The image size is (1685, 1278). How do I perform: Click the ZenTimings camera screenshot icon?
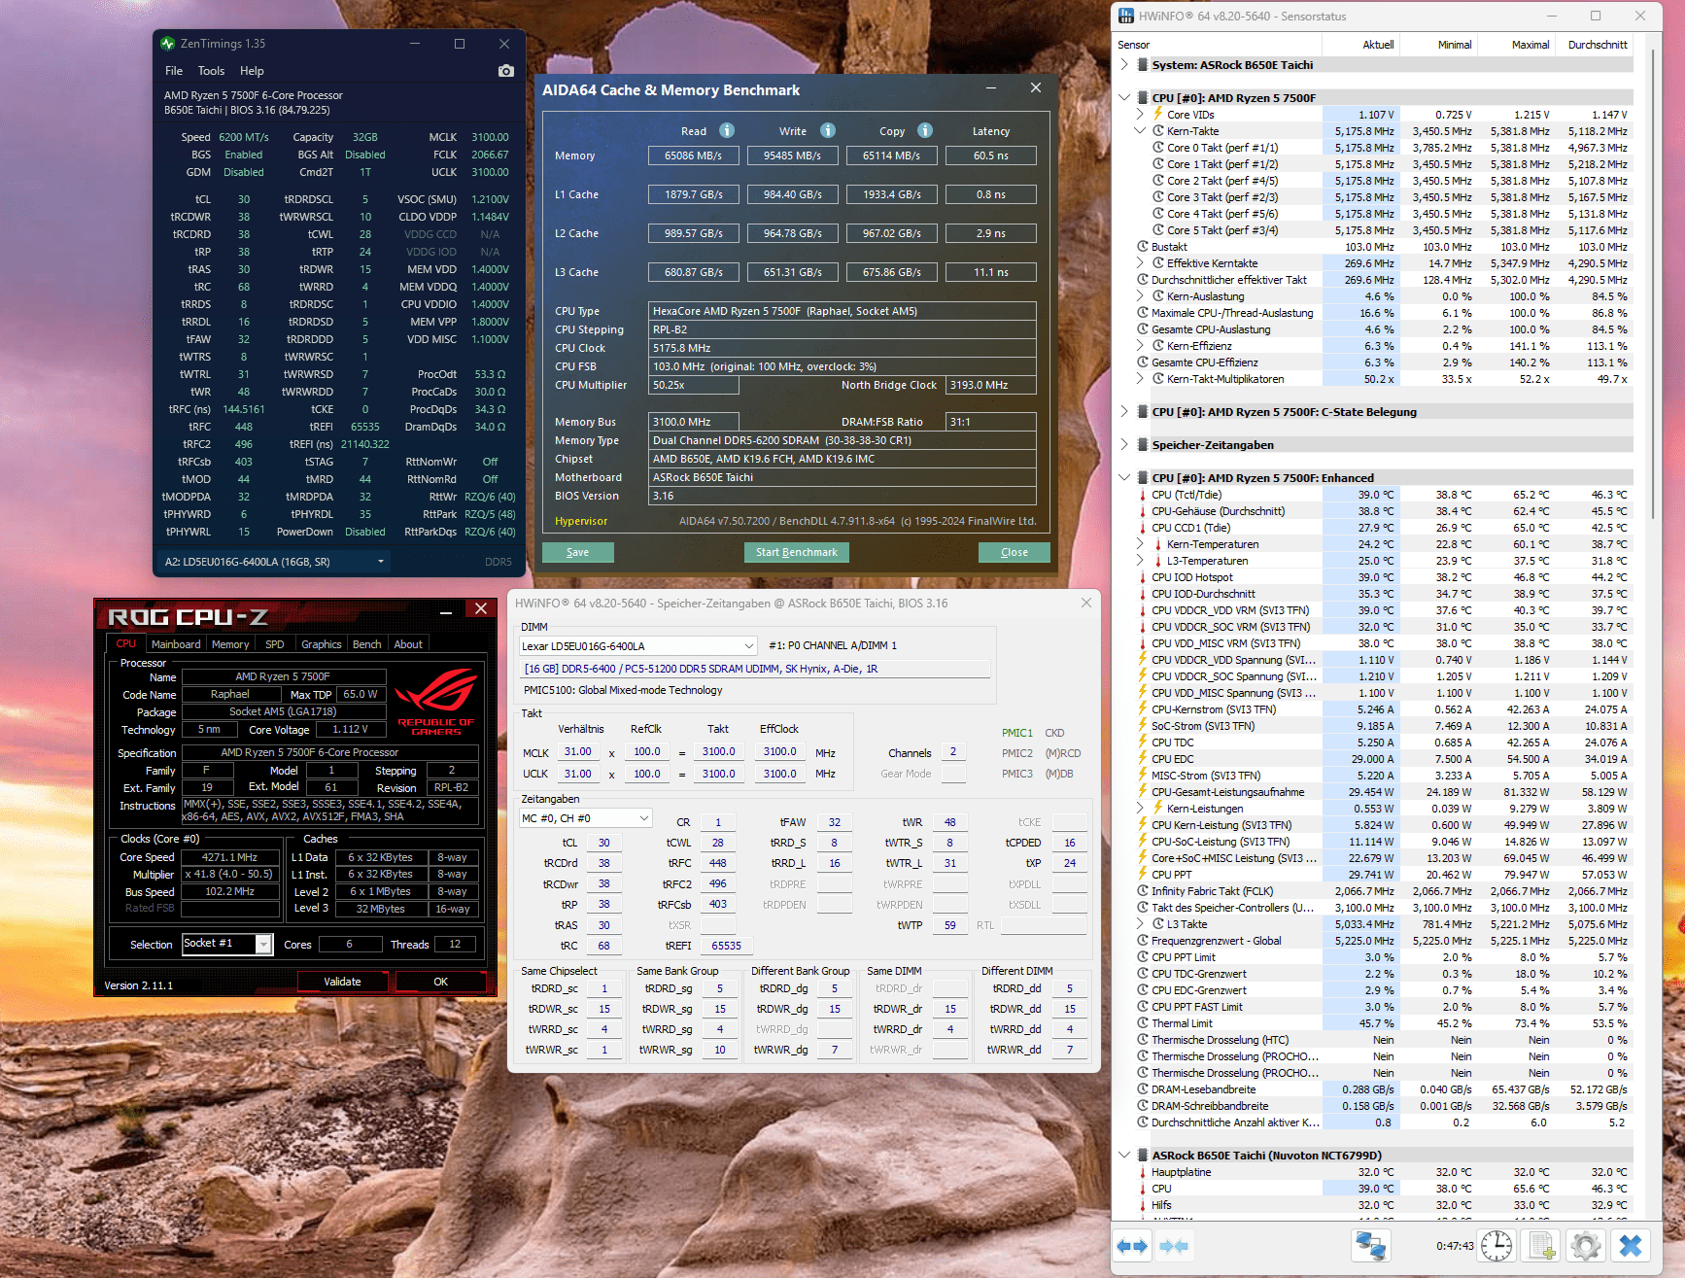click(505, 71)
